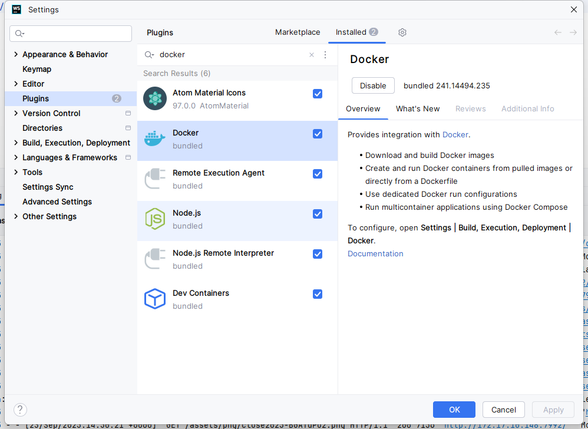This screenshot has height=429, width=588.
Task: Expand the Tools settings group
Action: pos(16,172)
